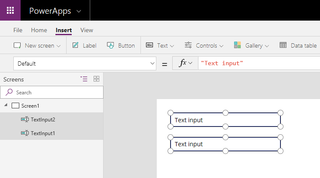The width and height of the screenshot is (320, 178).
Task: Collapse the Screen1 tree node
Action: (x=6, y=106)
